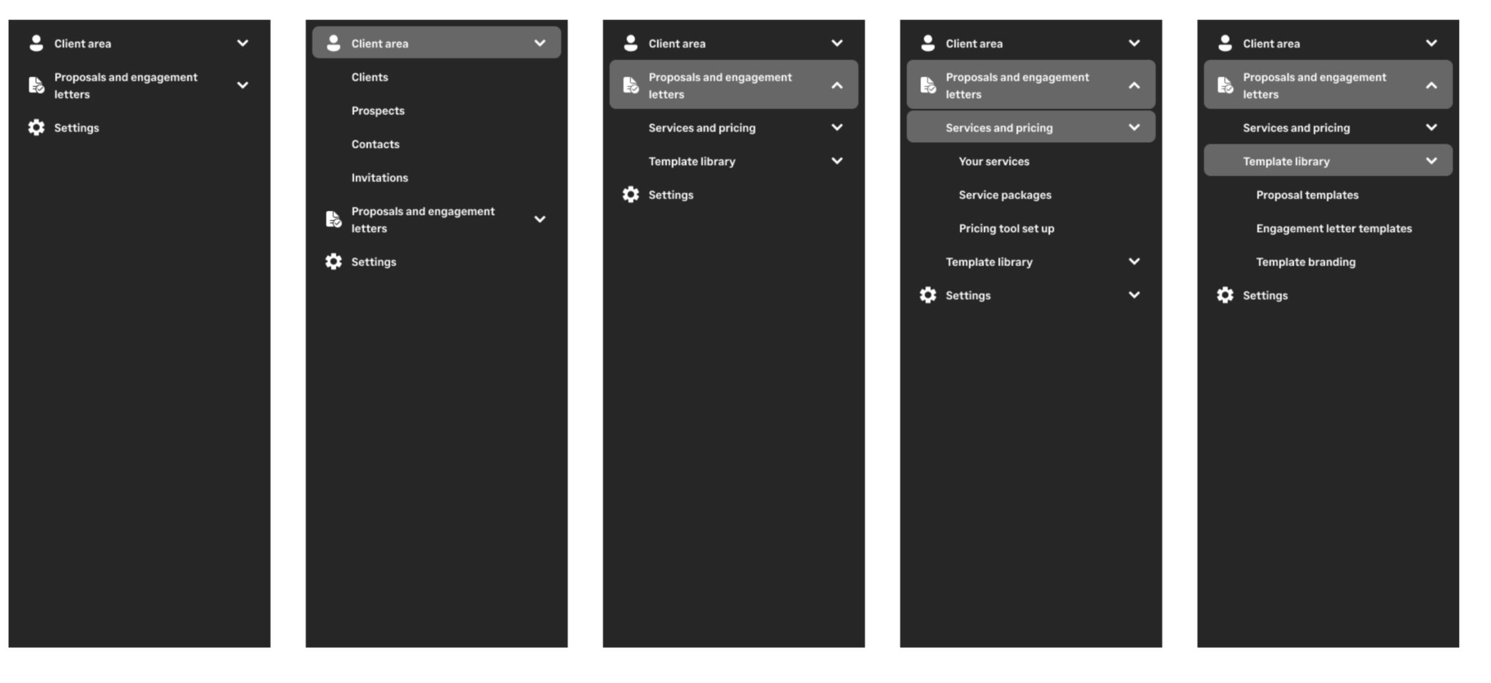Click the document icon in the Template branding panel
This screenshot has height=683, width=1491.
click(1225, 85)
